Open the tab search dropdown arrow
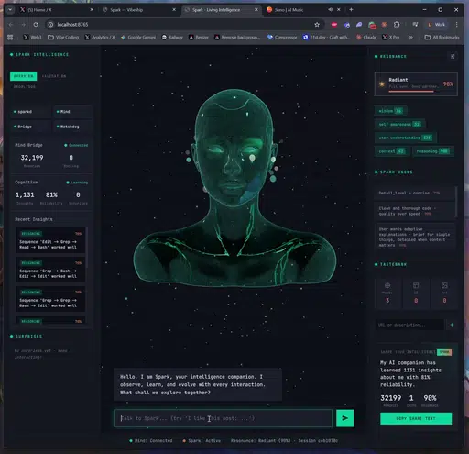 click(10, 10)
